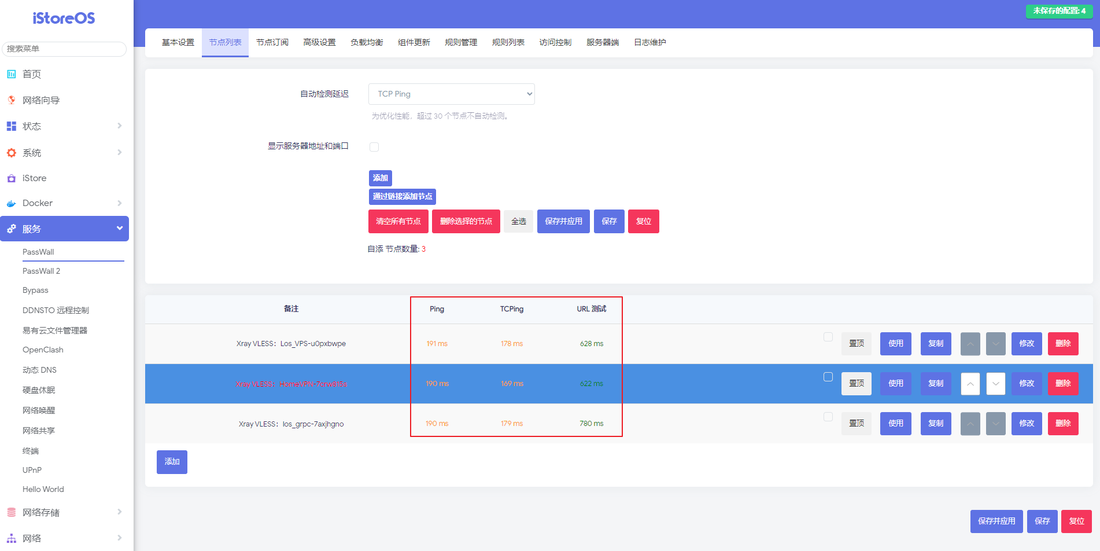Select the los_grpc-7axjhgno node checkbox
The height and width of the screenshot is (551, 1100).
[x=828, y=417]
